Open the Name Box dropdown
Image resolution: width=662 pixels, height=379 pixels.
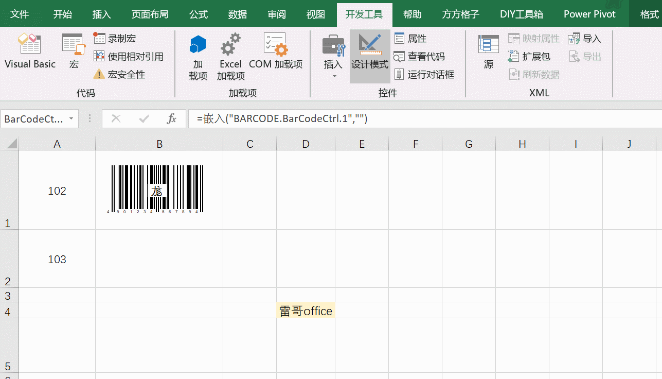[x=71, y=119]
